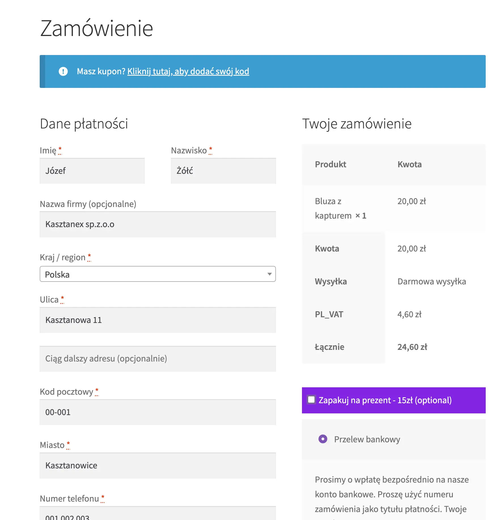Screen dimensions: 503x520
Task: Click the Imię first name field
Action: (x=92, y=171)
